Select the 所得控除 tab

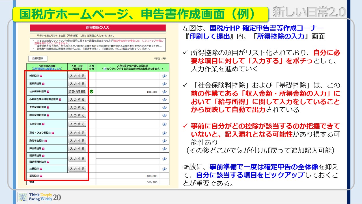38,59
